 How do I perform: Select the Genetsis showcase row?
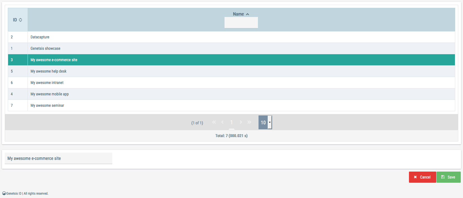(x=45, y=48)
